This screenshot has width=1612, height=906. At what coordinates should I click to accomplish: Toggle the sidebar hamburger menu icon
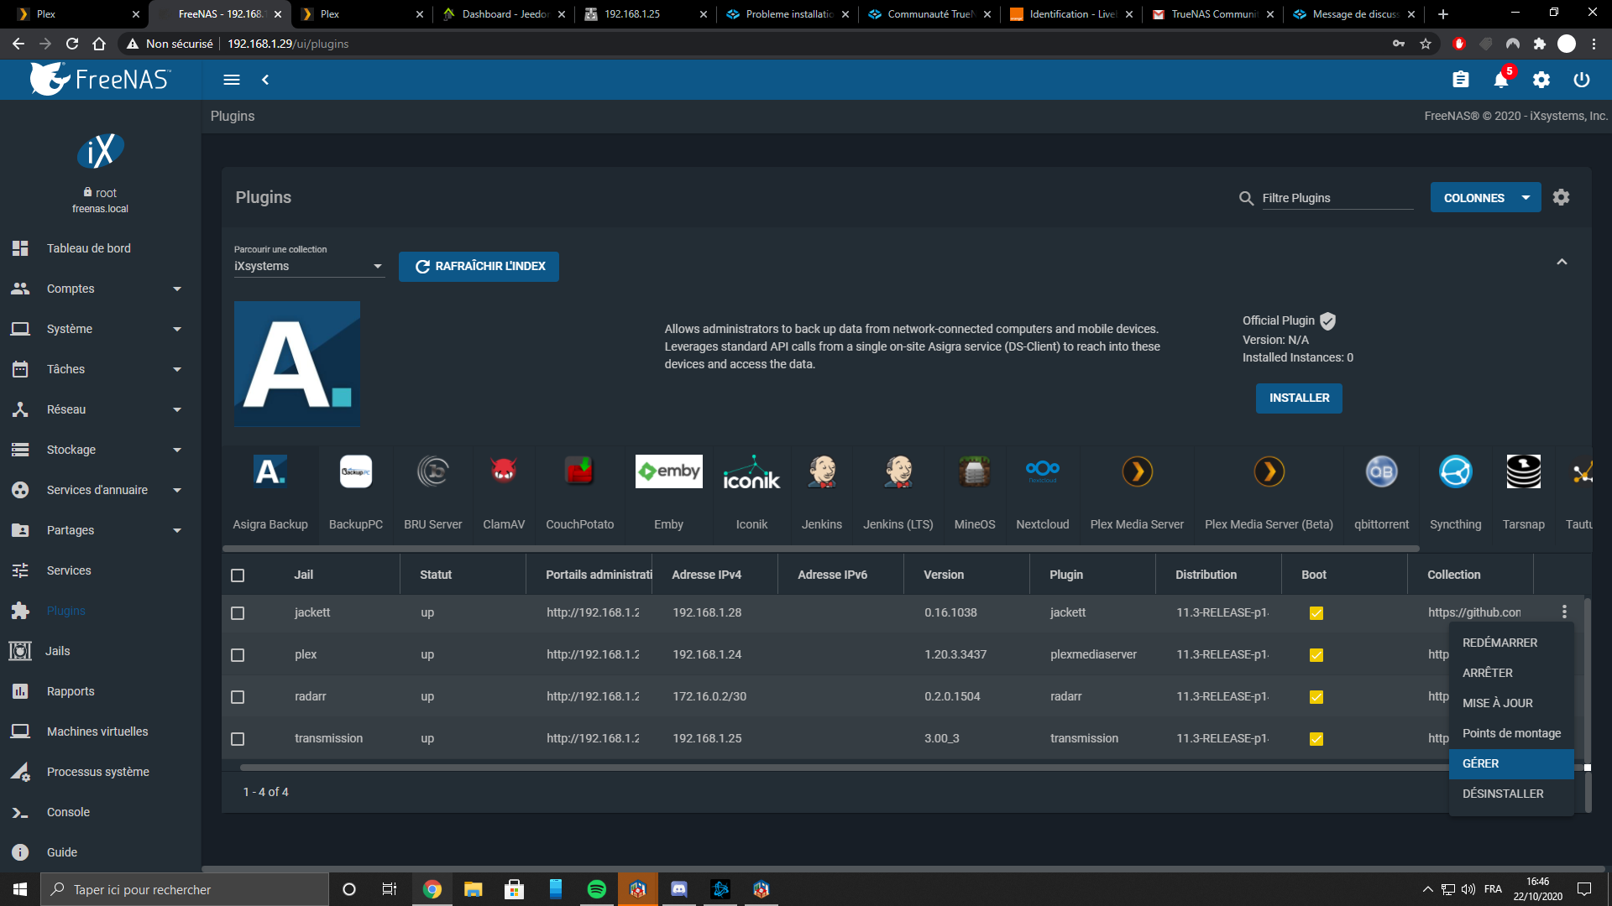click(232, 80)
